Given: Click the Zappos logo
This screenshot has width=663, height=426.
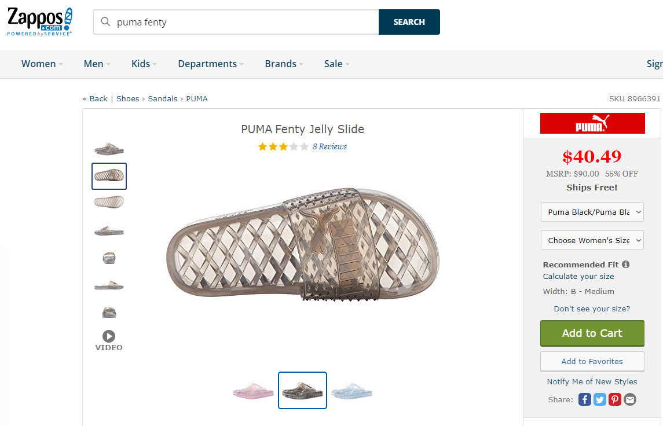Looking at the screenshot, I should (39, 22).
